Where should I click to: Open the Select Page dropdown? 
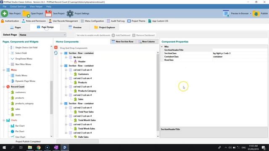tap(42, 35)
